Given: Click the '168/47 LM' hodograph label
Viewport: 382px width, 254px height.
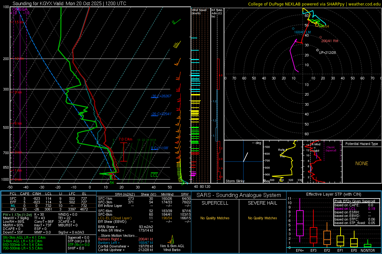Looking at the screenshot, I should [302, 32].
